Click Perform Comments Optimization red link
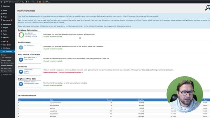The height and width of the screenshot is (118, 210). tap(63, 72)
